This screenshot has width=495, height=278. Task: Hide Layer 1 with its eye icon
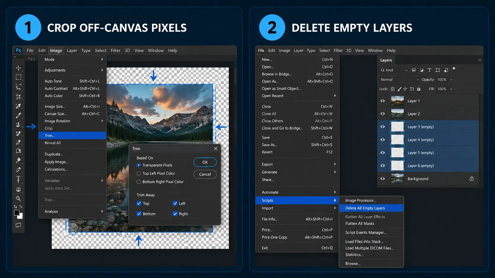[x=382, y=101]
